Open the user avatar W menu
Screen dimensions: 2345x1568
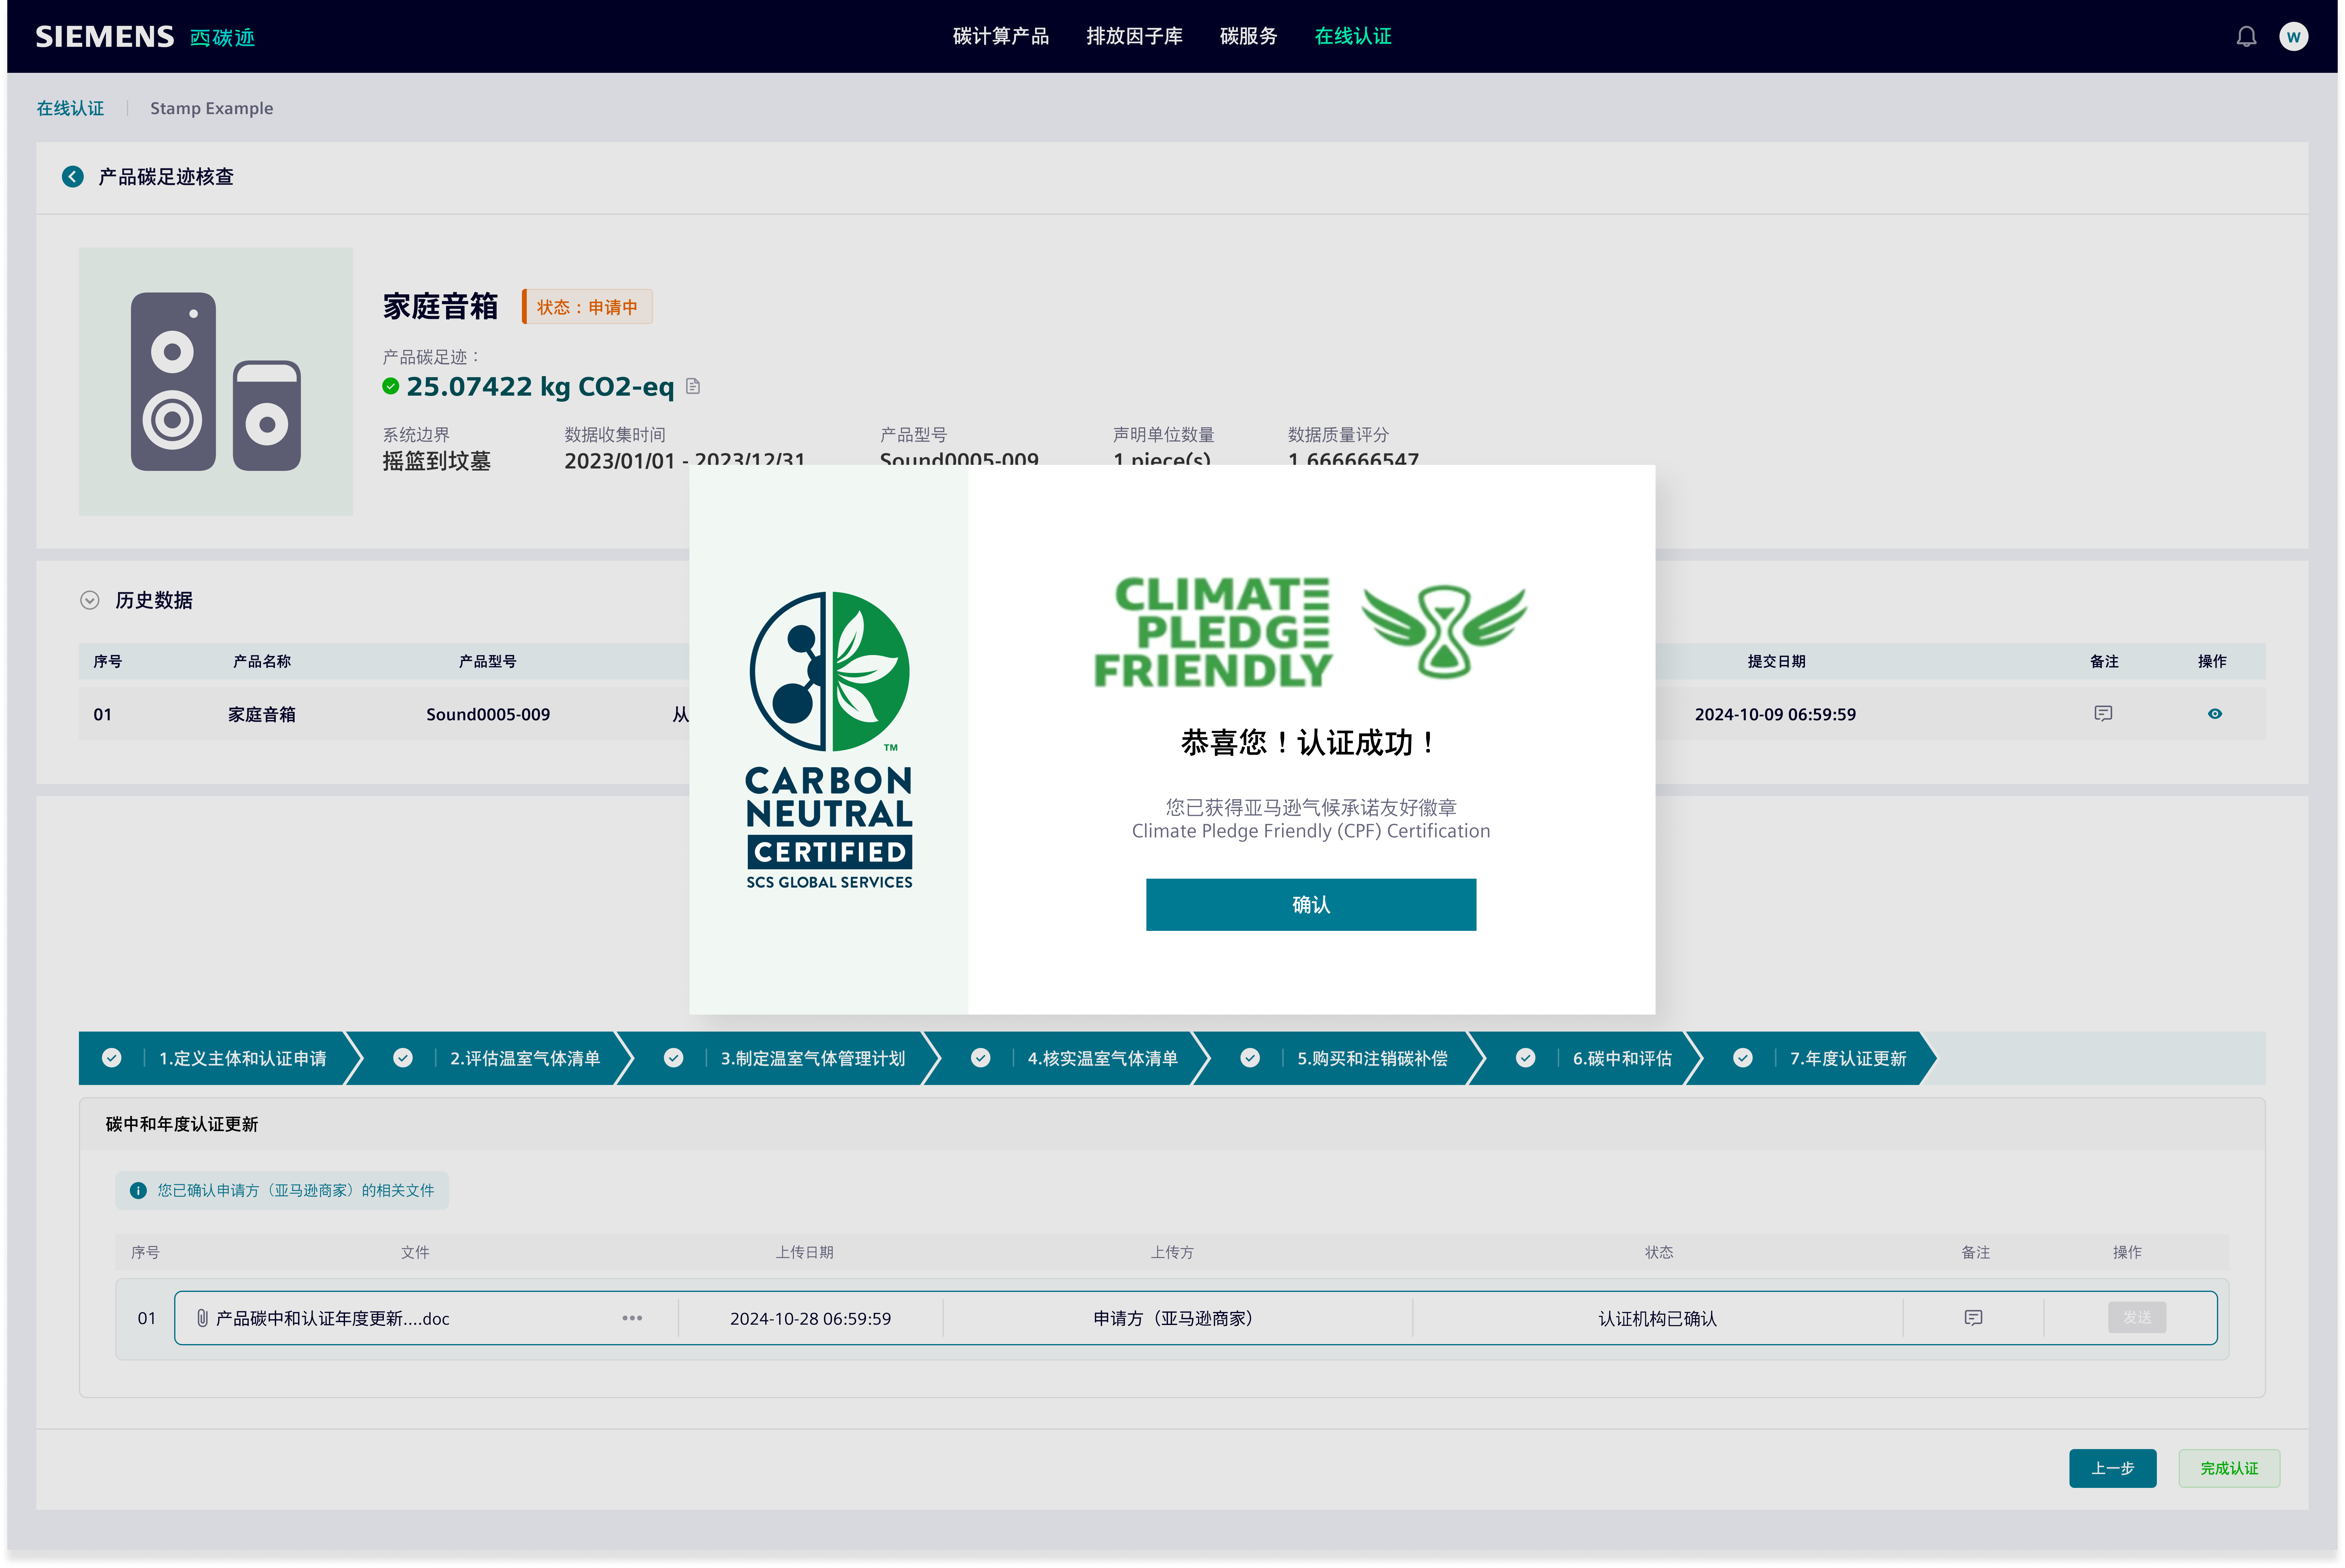point(2293,37)
